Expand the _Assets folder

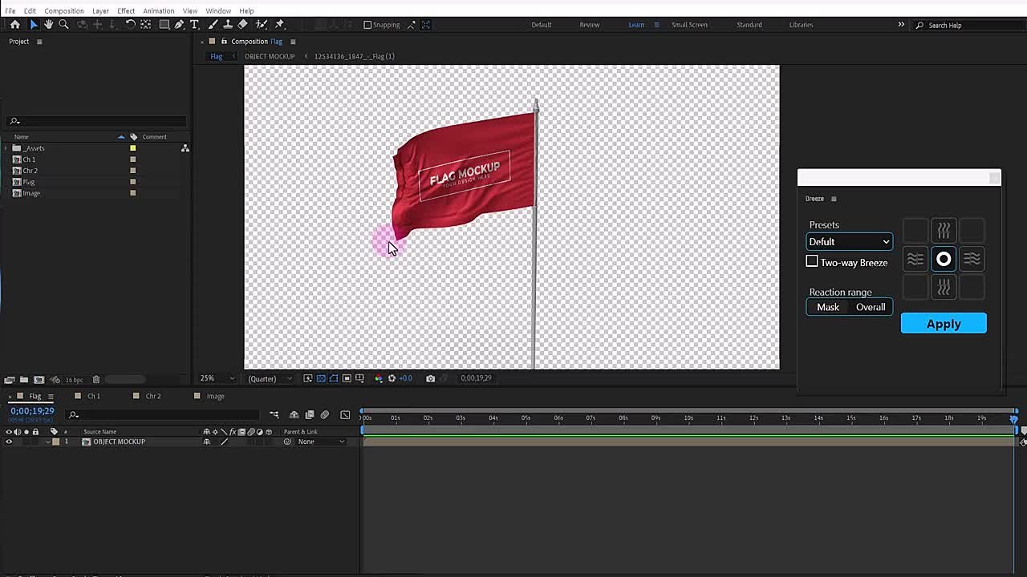point(6,148)
